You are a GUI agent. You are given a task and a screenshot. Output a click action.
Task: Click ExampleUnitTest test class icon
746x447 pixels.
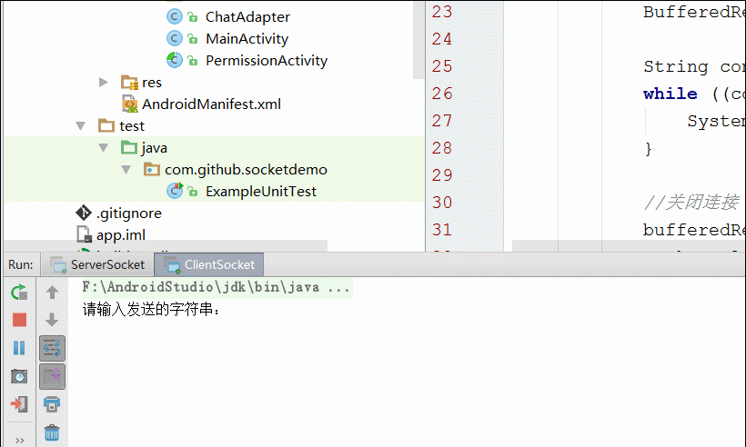point(175,191)
